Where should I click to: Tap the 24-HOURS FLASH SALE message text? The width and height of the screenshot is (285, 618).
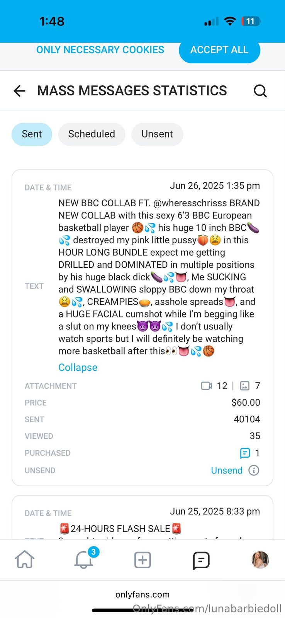120,529
